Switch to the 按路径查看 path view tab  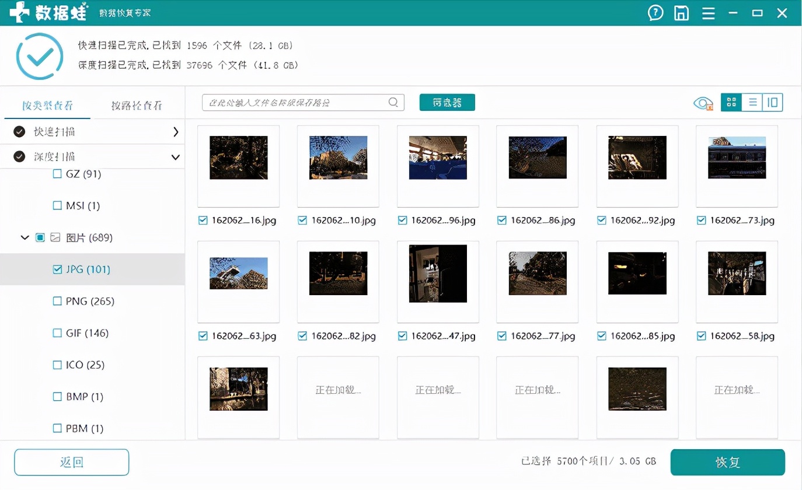click(138, 105)
